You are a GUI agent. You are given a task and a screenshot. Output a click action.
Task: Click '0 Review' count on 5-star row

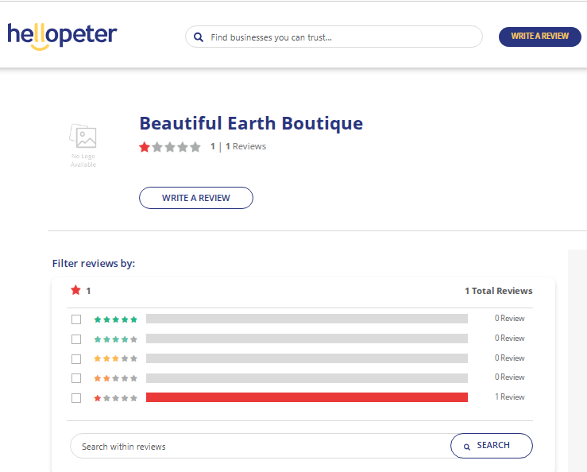tap(510, 319)
